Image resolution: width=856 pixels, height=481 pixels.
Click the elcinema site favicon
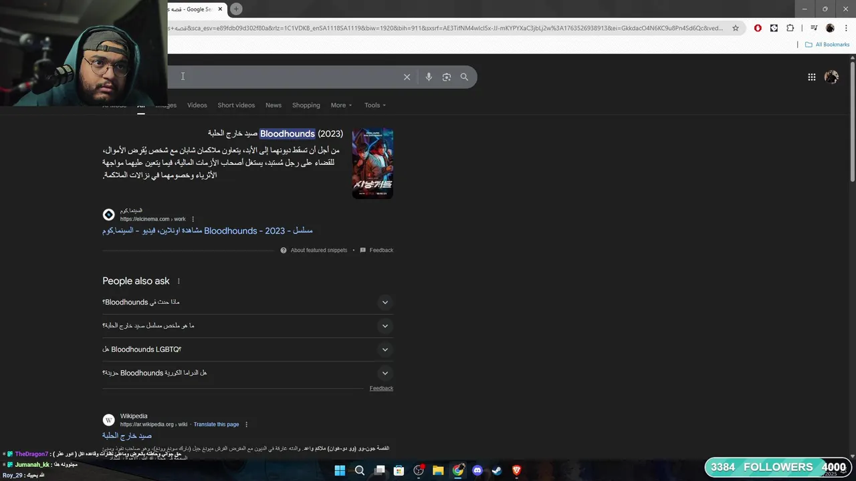108,214
